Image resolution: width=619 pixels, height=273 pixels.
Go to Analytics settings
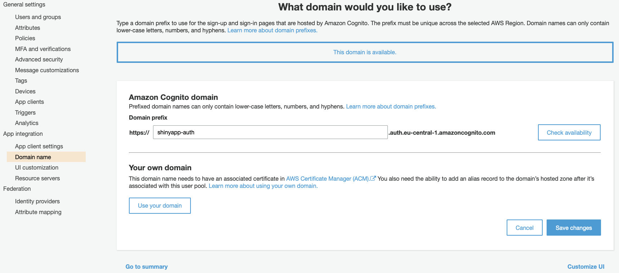27,123
